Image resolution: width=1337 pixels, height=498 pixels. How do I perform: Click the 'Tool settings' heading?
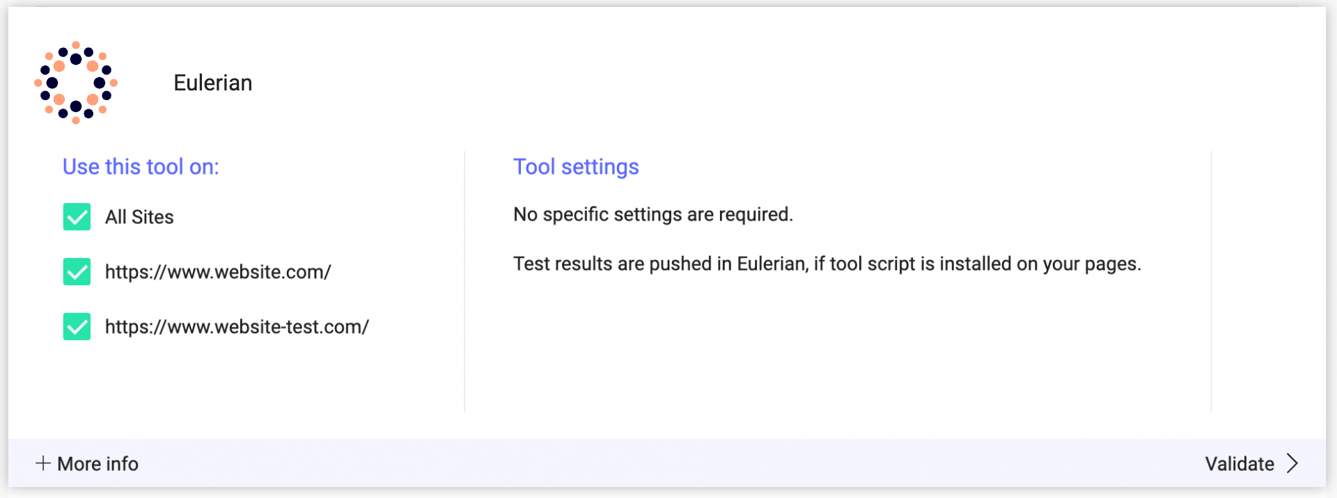(x=576, y=167)
